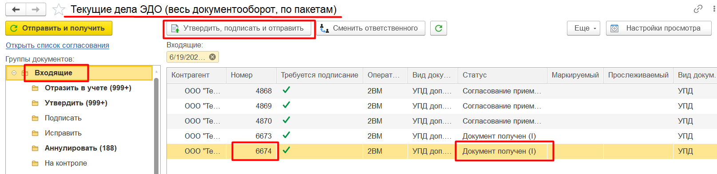717x174 pixels.
Task: Open the На контроле folder
Action: [x=66, y=163]
